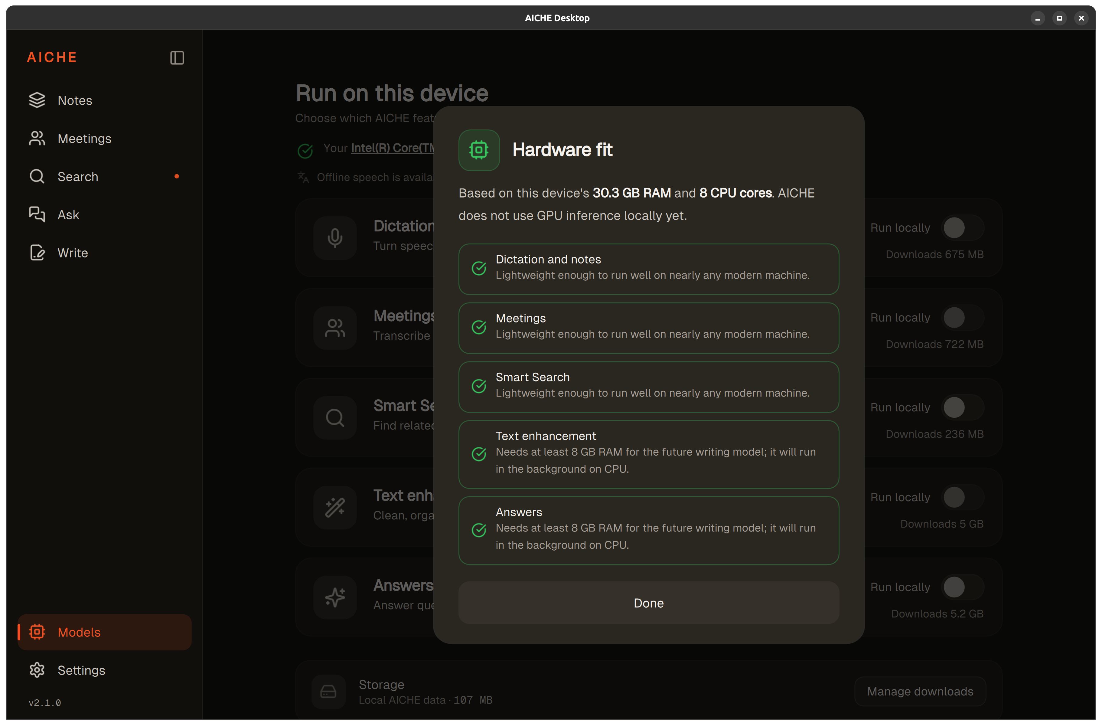The height and width of the screenshot is (726, 1102).
Task: Click the Hardware fit chip icon in dialog
Action: [479, 150]
